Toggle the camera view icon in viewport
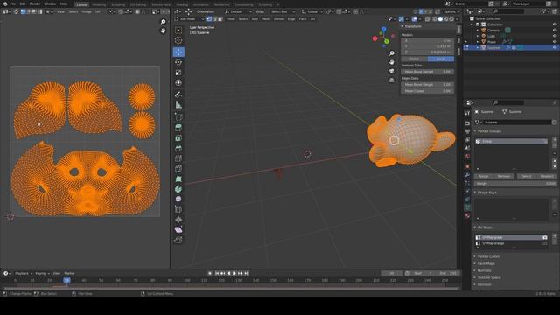This screenshot has height=315, width=560. (392, 71)
